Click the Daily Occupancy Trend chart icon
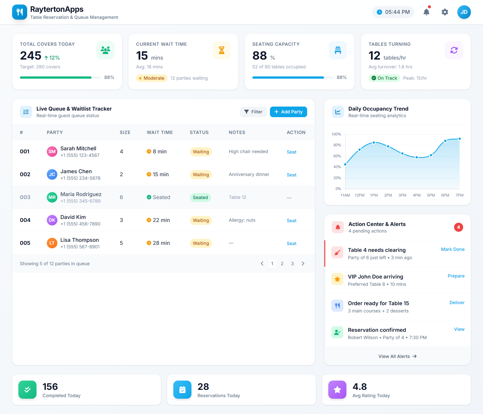This screenshot has width=483, height=414. 338,112
